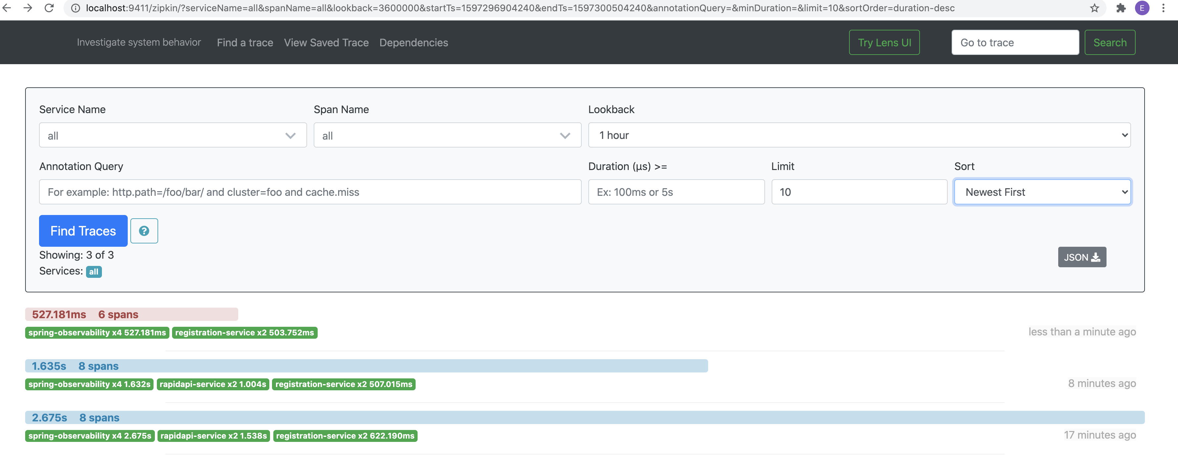This screenshot has height=471, width=1178.
Task: Bookmark page with star icon
Action: [1094, 8]
